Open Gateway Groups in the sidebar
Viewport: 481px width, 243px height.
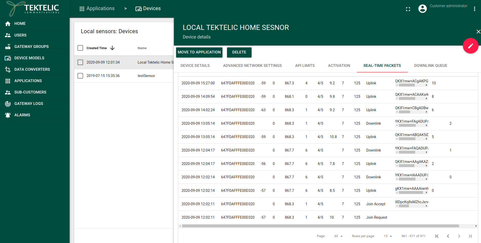pyautogui.click(x=31, y=46)
